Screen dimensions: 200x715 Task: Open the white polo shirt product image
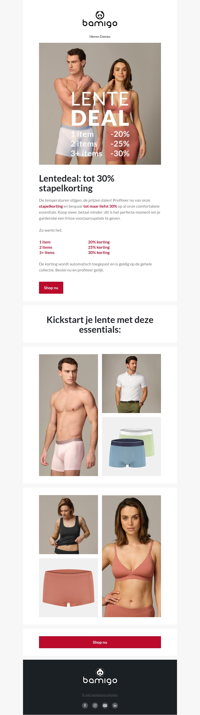131,383
